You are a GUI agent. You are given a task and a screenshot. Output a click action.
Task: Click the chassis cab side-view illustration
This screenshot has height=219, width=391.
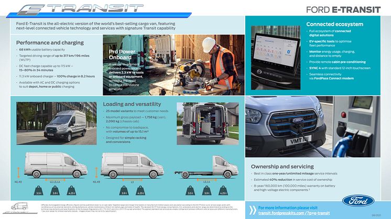tap(207, 167)
